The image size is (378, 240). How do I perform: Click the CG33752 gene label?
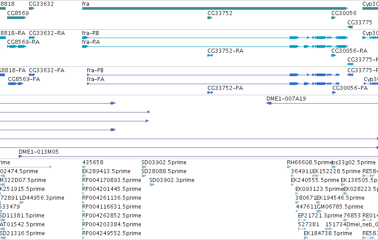pos(220,13)
